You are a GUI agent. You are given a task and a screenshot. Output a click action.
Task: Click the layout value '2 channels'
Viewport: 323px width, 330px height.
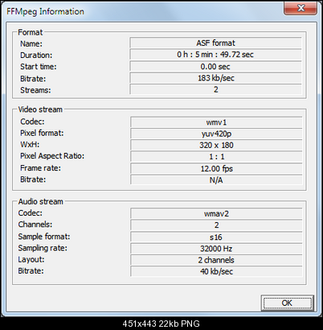coord(216,260)
